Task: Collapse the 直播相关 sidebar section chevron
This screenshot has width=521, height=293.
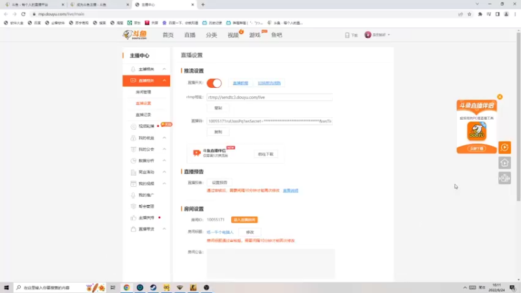Action: click(x=164, y=81)
